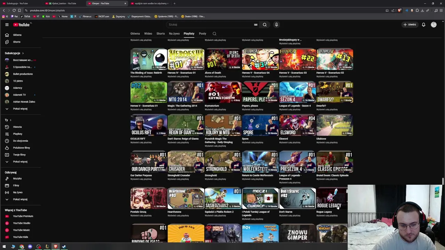Viewport: 445px width, 250px height.
Task: Click the page vertical scrollbar thumb
Action: click(443, 182)
